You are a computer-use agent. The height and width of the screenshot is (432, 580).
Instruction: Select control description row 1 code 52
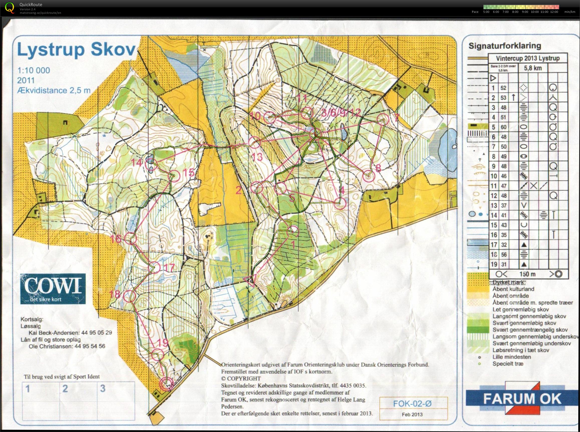pos(504,88)
